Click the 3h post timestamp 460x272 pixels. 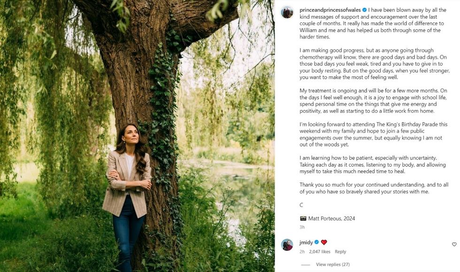(302, 227)
